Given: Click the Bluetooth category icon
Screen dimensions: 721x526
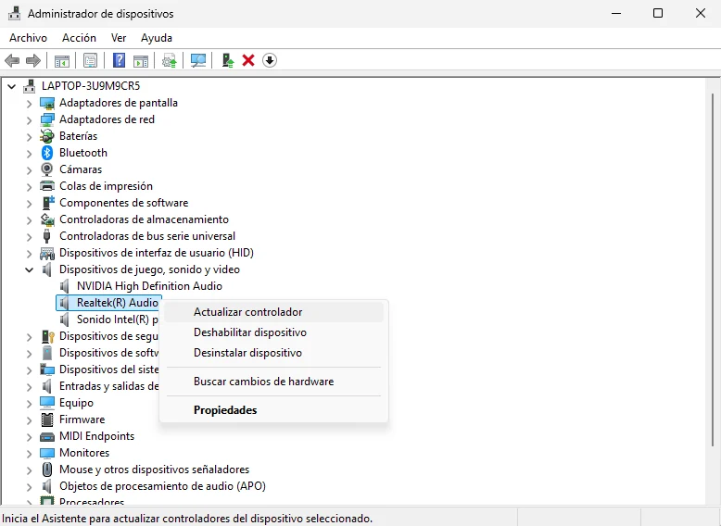Looking at the screenshot, I should pyautogui.click(x=47, y=153).
